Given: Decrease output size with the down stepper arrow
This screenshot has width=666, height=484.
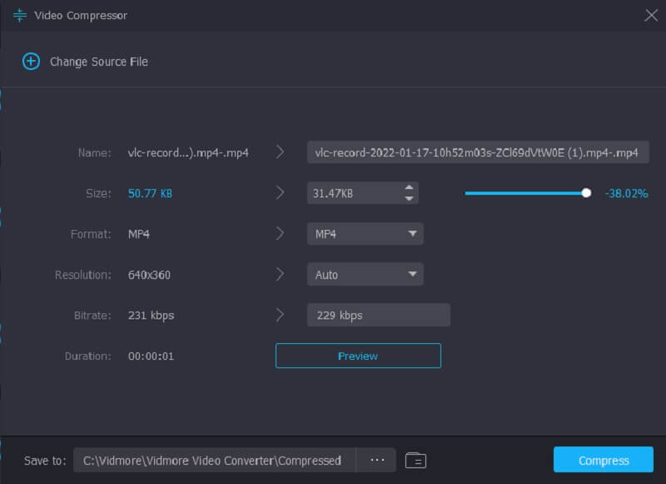Looking at the screenshot, I should point(409,199).
